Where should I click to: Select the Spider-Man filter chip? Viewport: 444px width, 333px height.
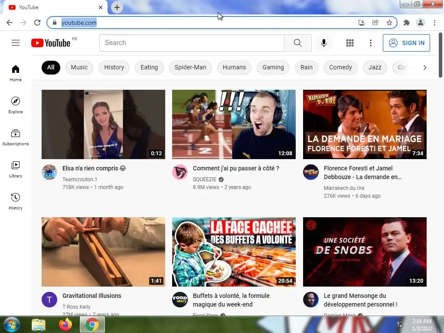click(x=190, y=67)
